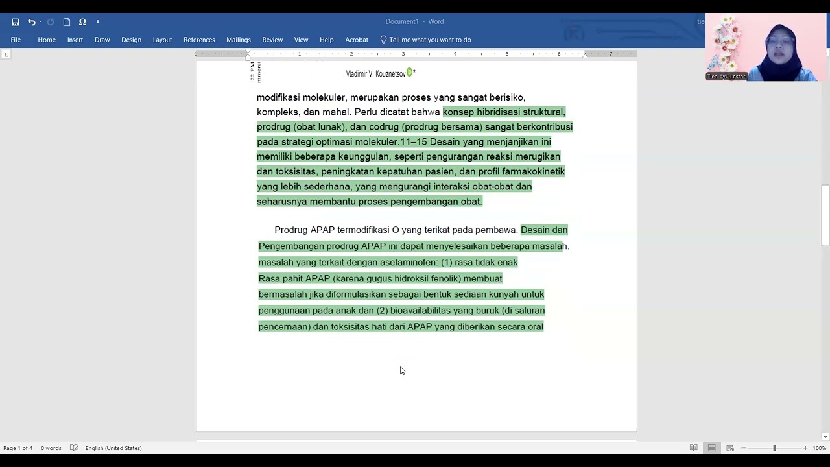Select the Help tab
Image resolution: width=830 pixels, height=467 pixels.
[x=327, y=40]
